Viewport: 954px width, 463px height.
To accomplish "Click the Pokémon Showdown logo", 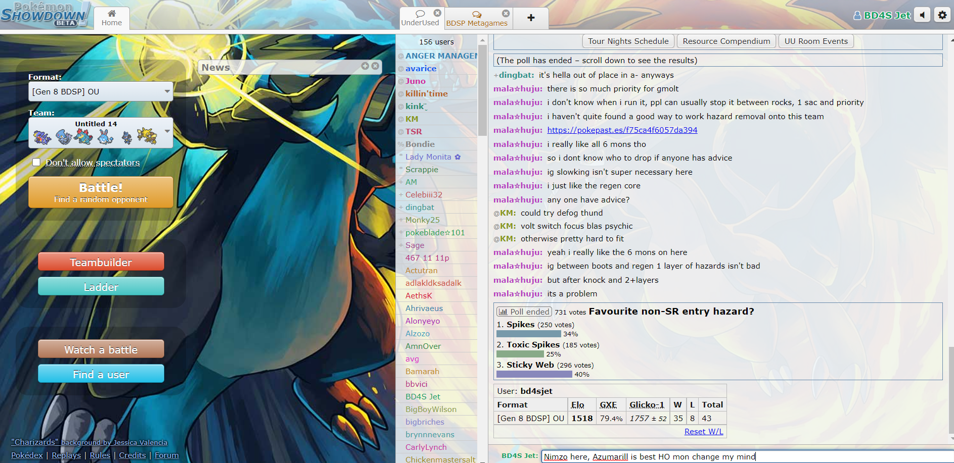I will (44, 15).
